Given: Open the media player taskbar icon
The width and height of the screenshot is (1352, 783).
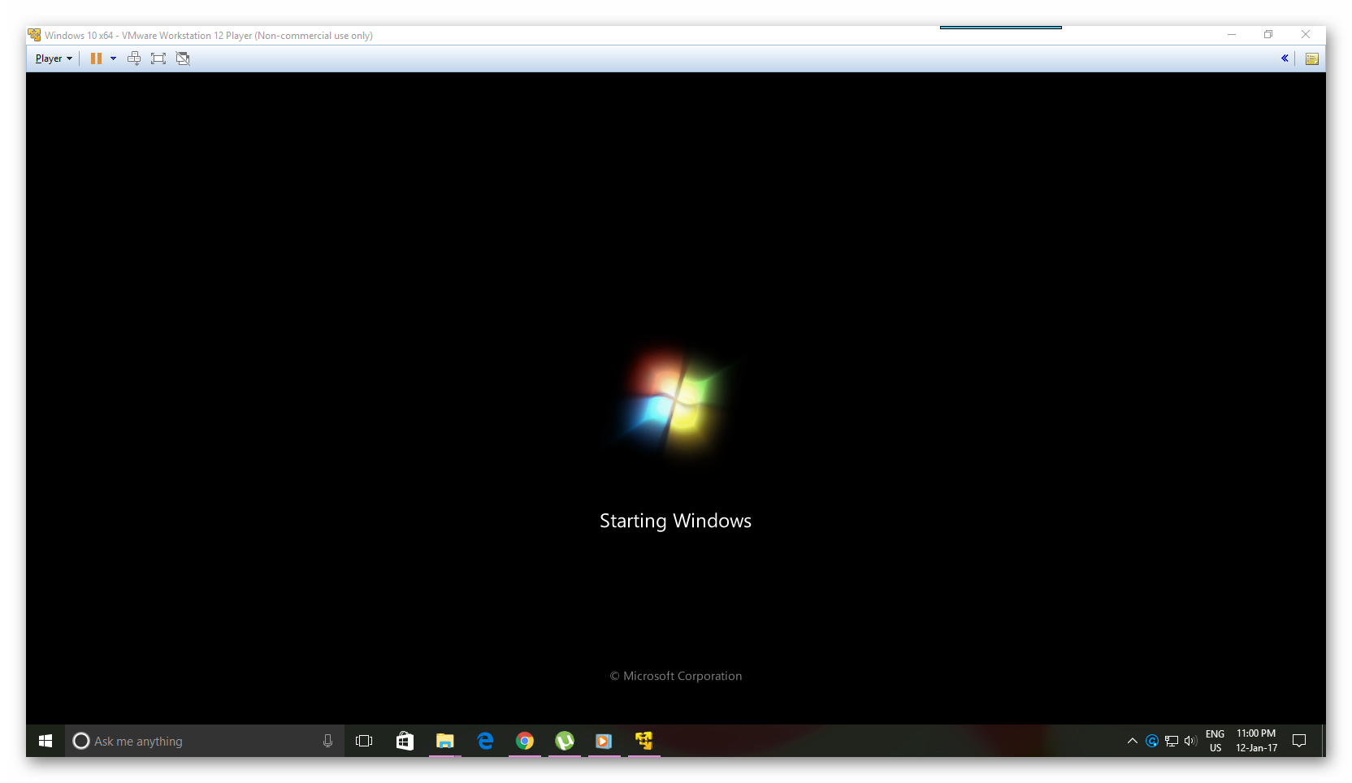Looking at the screenshot, I should tap(604, 741).
